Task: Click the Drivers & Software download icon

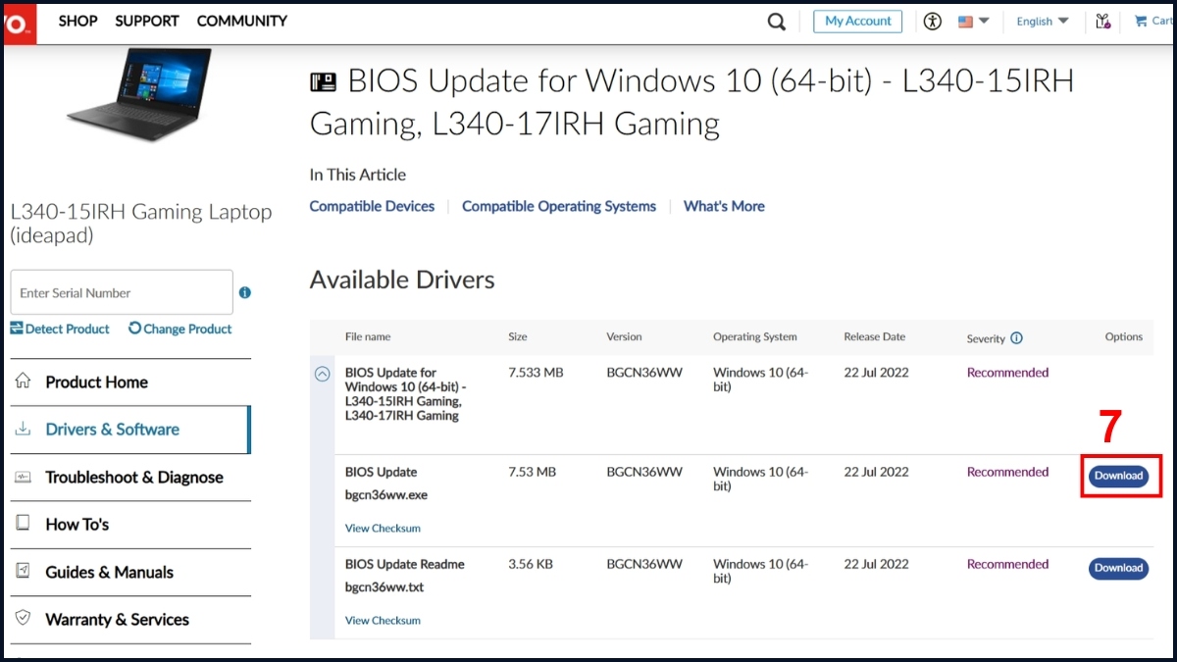Action: tap(23, 430)
